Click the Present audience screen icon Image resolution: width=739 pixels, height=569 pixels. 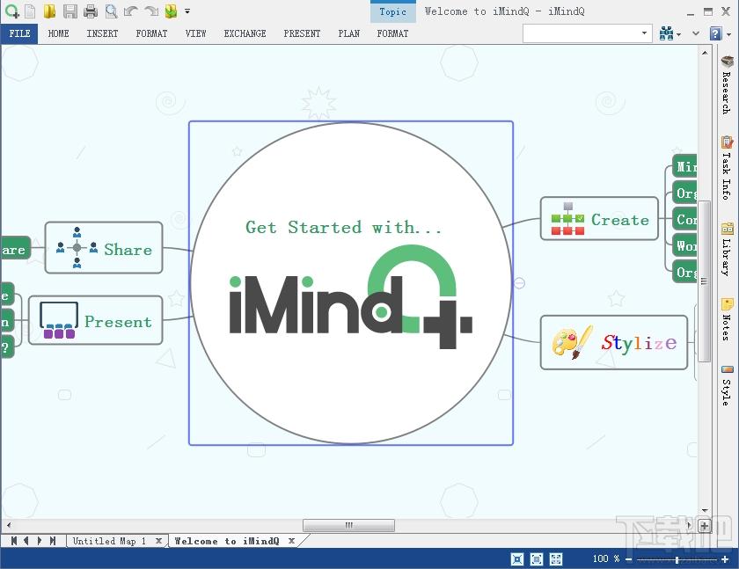click(x=59, y=320)
